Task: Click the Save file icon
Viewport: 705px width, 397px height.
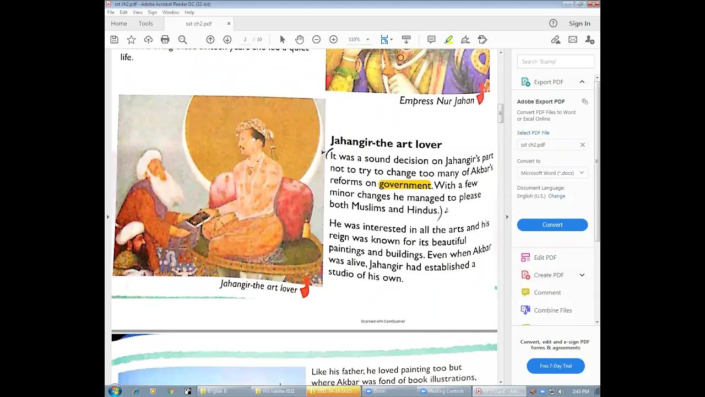Action: (114, 40)
